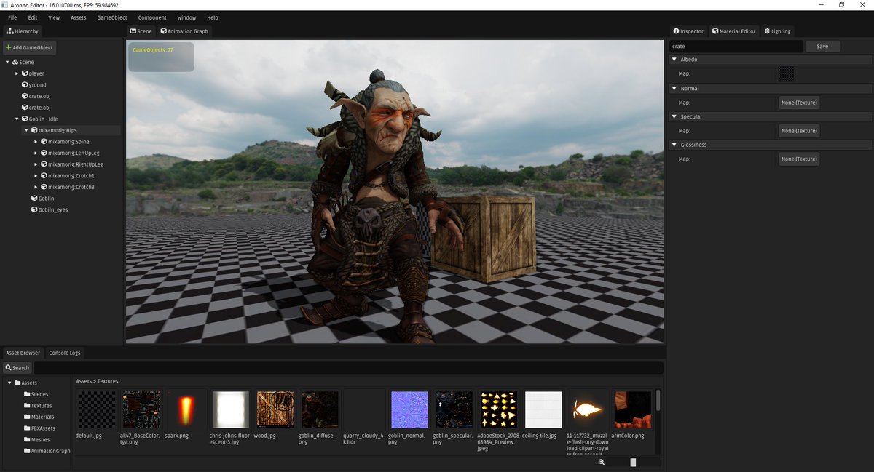Save the crate material

pyautogui.click(x=822, y=46)
